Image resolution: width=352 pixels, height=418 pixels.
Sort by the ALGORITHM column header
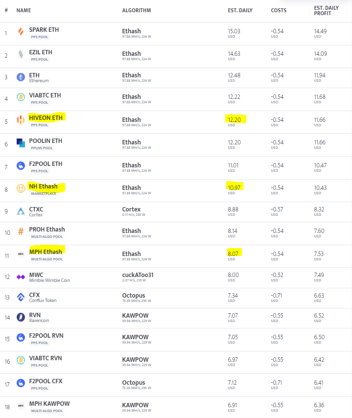[137, 10]
